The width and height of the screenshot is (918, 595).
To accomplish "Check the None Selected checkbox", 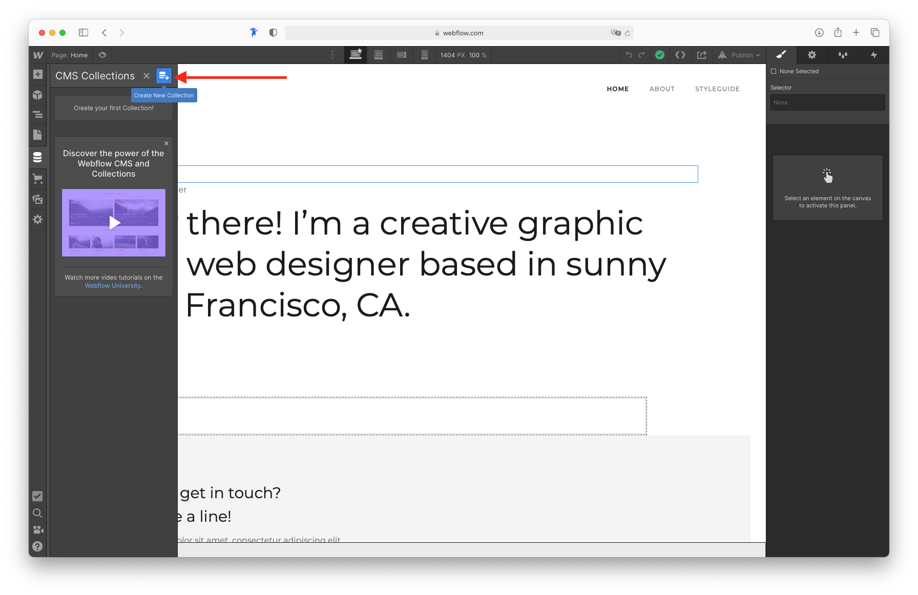I will (x=774, y=71).
